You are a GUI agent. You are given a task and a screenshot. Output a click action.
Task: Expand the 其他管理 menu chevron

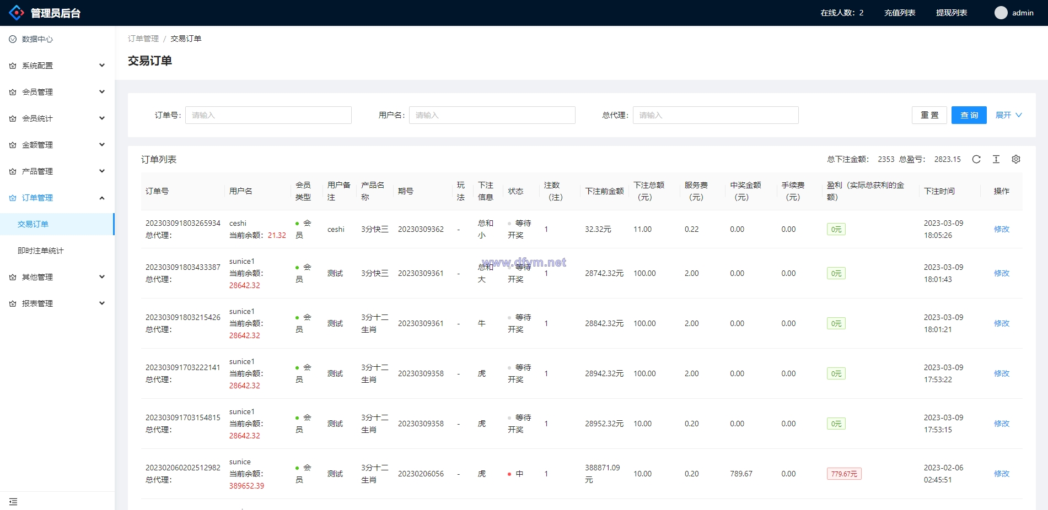pyautogui.click(x=102, y=277)
